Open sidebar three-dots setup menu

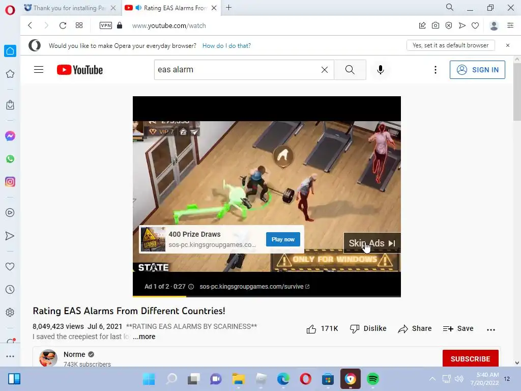[10, 356]
